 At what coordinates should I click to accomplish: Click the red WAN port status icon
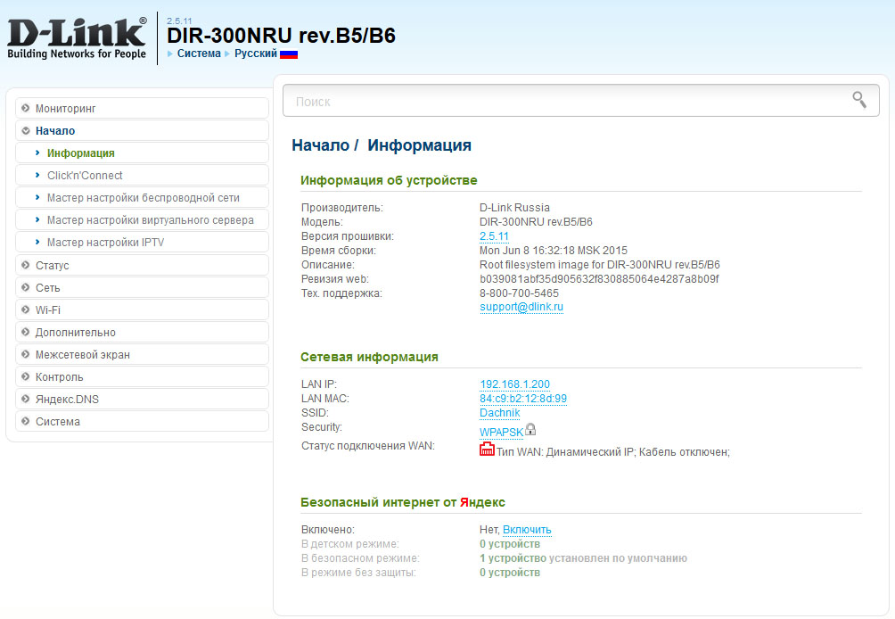(x=487, y=450)
